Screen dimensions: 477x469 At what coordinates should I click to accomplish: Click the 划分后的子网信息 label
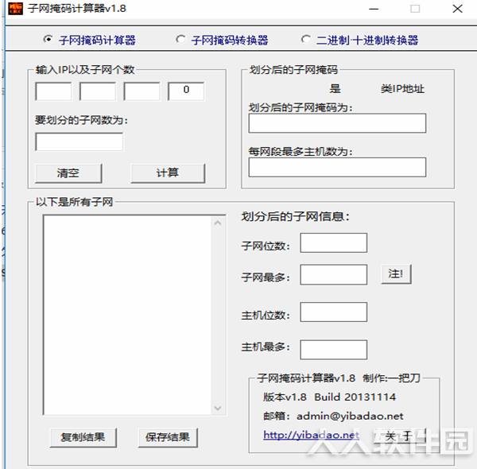296,216
